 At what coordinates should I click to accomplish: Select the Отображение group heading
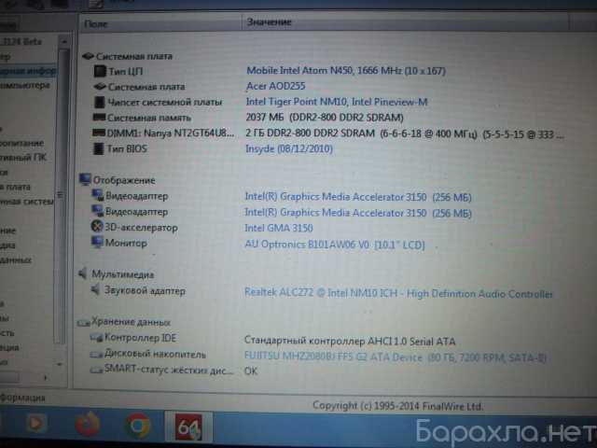pyautogui.click(x=124, y=180)
